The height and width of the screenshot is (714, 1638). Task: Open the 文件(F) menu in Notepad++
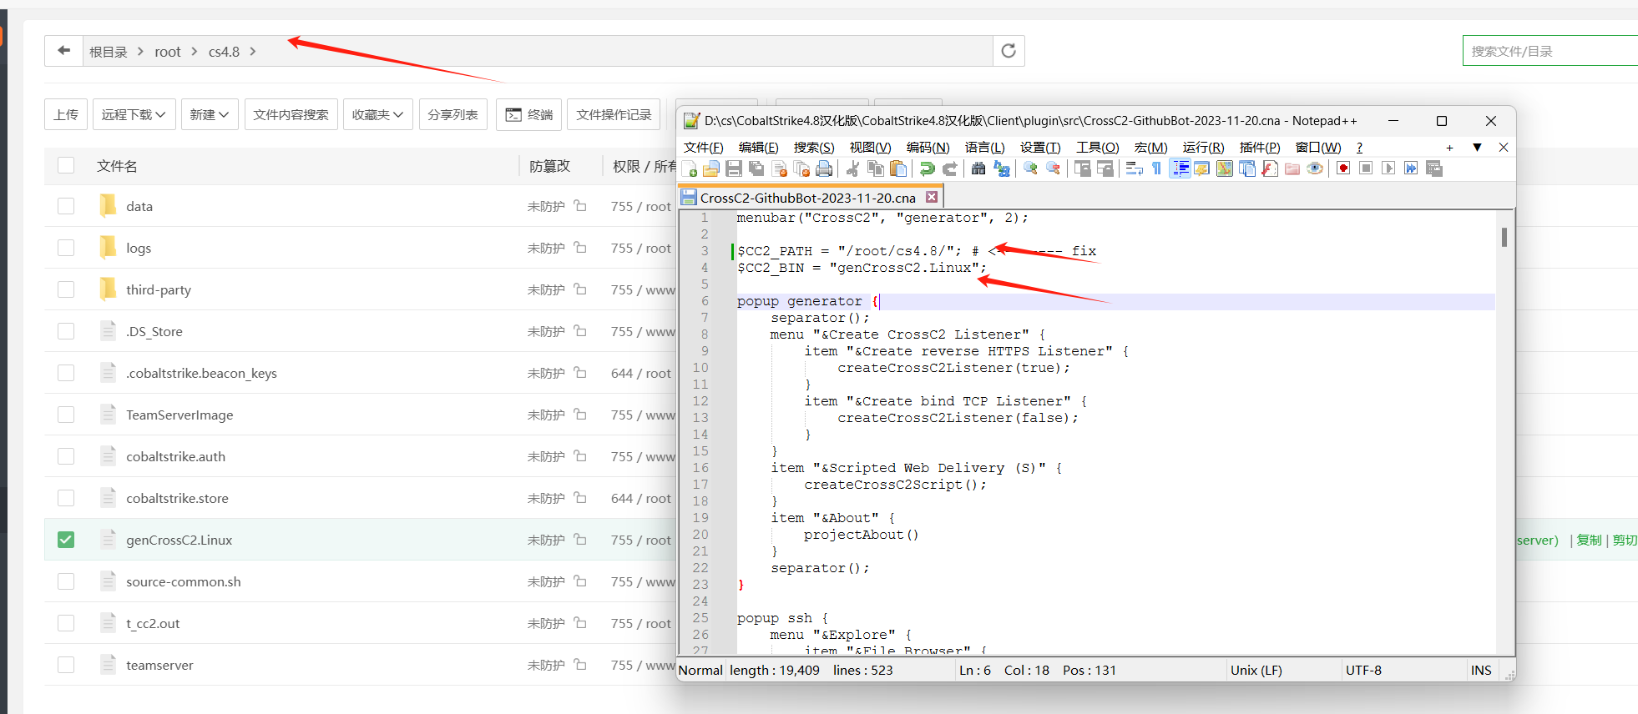point(703,148)
